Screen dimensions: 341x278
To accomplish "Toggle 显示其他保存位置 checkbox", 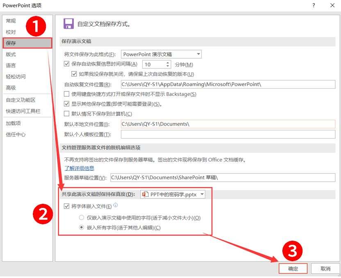I will tap(66, 104).
